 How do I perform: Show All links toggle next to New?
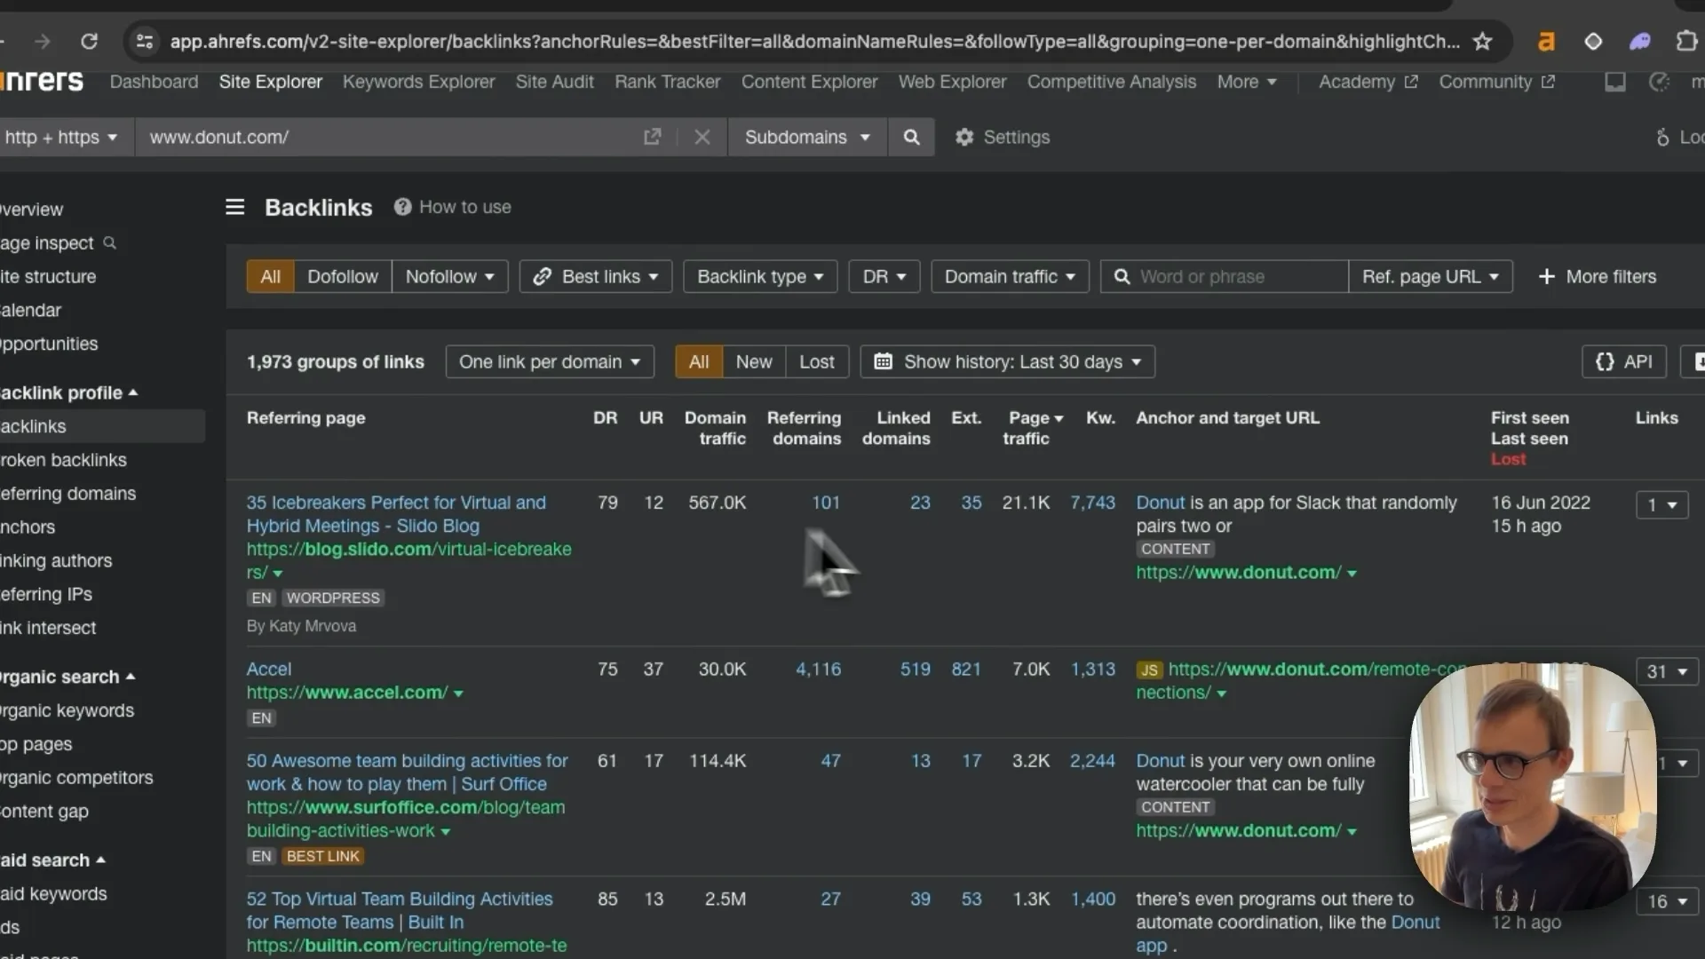699,361
